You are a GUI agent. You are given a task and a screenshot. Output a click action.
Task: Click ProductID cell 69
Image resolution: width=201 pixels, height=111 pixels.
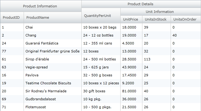12,99
